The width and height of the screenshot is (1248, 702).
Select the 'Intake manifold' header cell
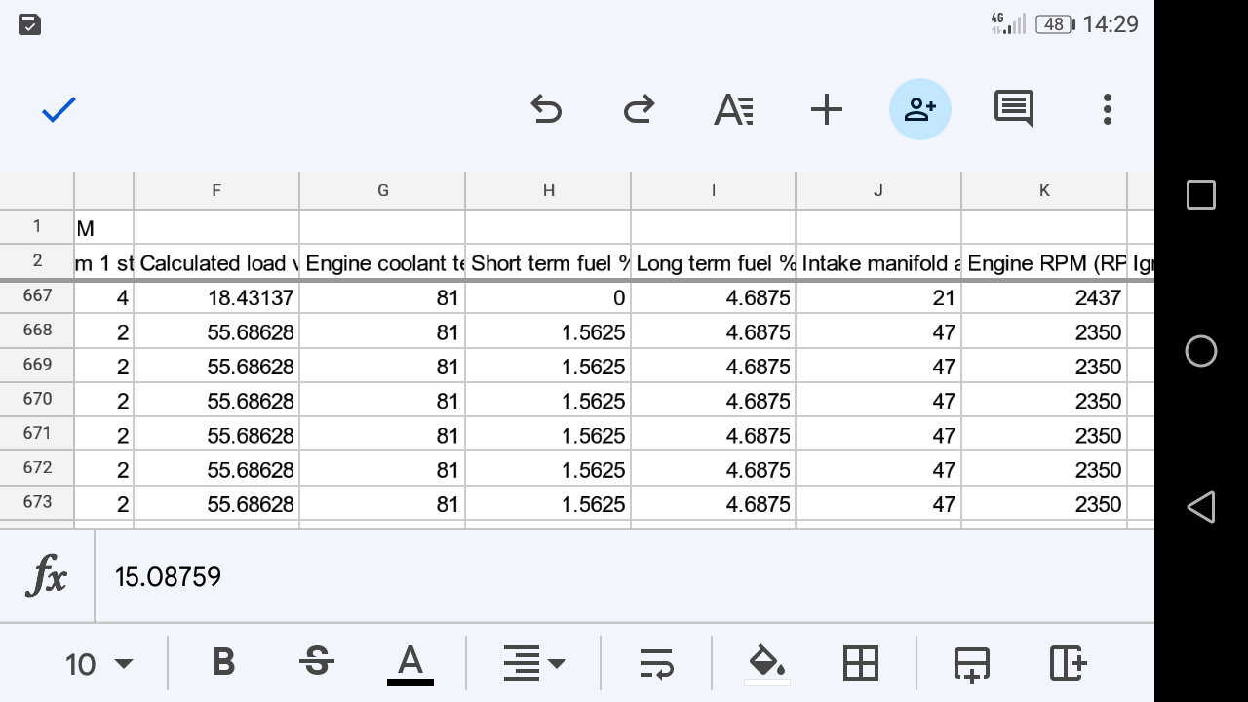[878, 262]
